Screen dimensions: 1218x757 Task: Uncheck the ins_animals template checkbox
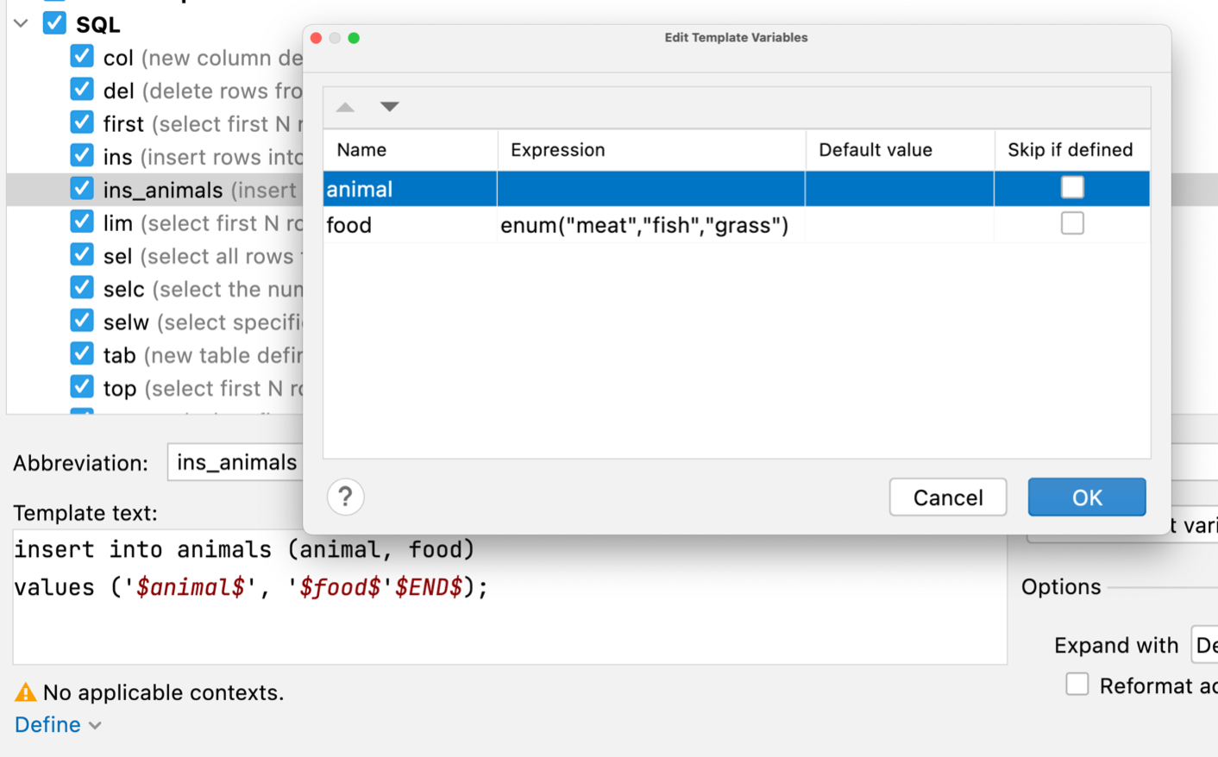[82, 188]
